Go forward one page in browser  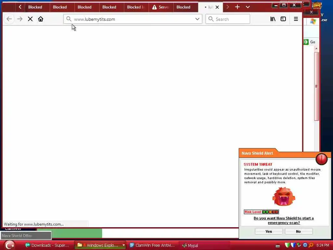[20, 19]
